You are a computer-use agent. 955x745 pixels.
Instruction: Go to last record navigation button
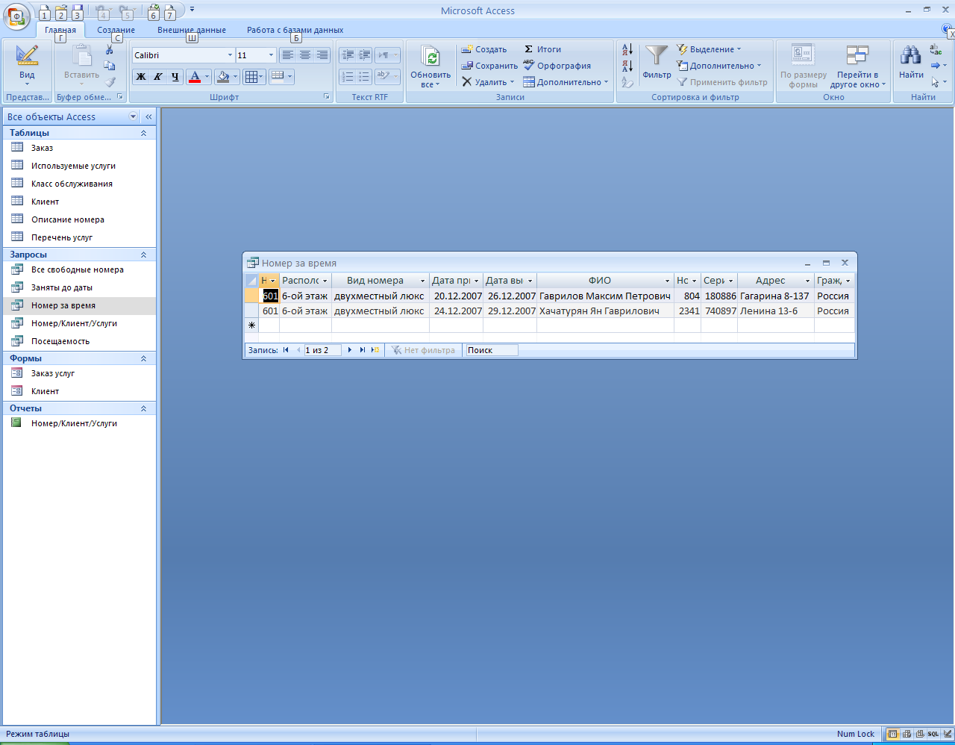[363, 349]
